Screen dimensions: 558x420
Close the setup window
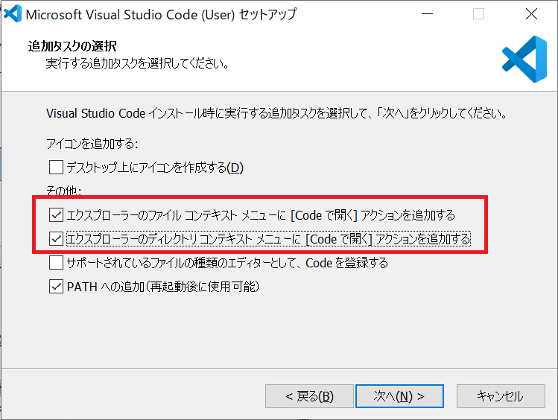coord(531,14)
